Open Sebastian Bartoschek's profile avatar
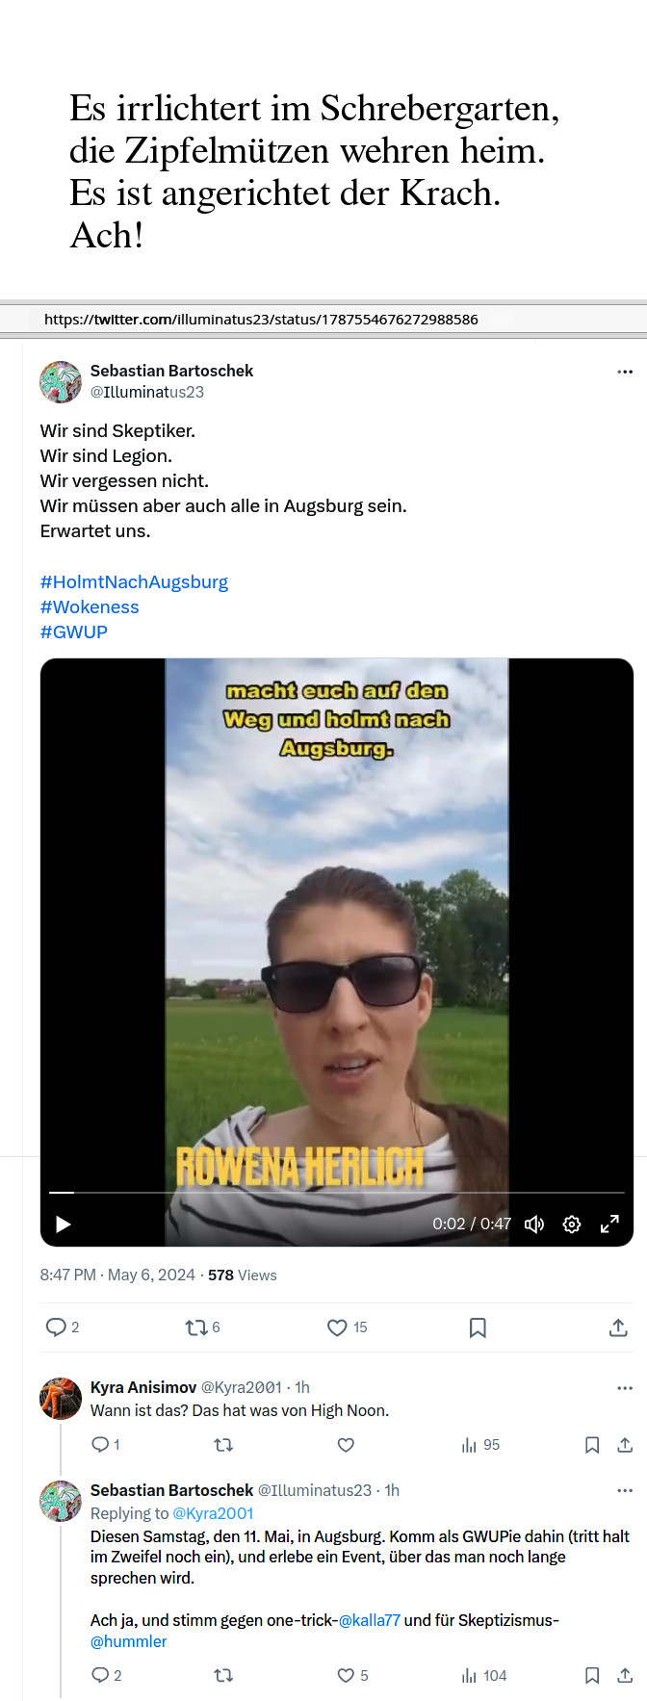 point(61,382)
